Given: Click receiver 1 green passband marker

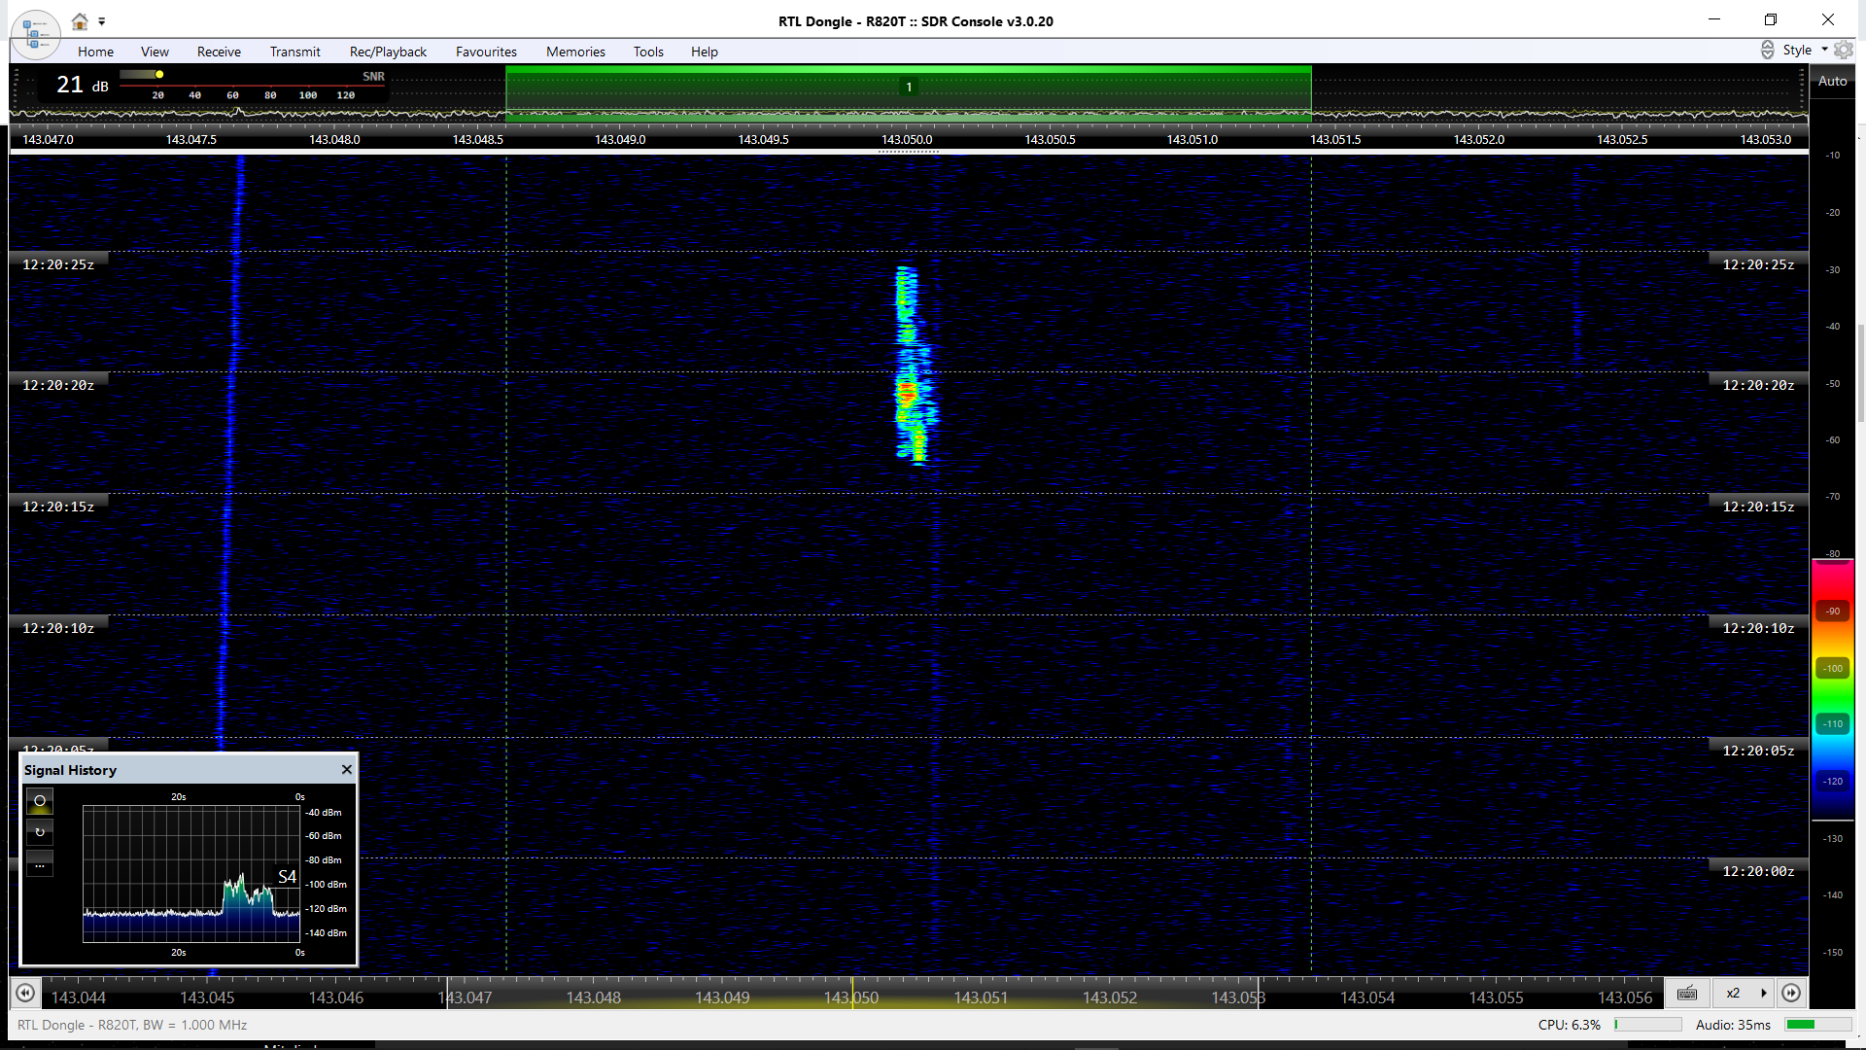Looking at the screenshot, I should pyautogui.click(x=909, y=87).
